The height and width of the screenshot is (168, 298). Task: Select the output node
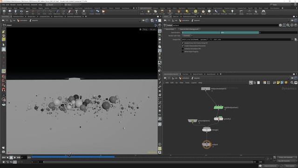207,144
